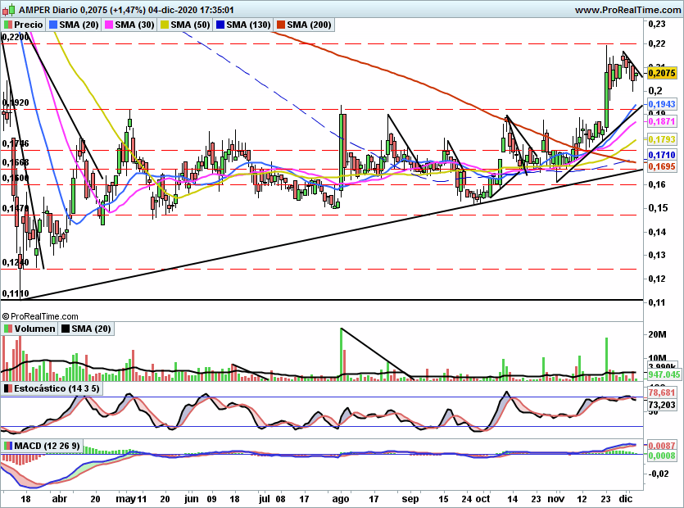This screenshot has height=508, width=684.
Task: Open the Precio legend label
Action: pyautogui.click(x=29, y=25)
